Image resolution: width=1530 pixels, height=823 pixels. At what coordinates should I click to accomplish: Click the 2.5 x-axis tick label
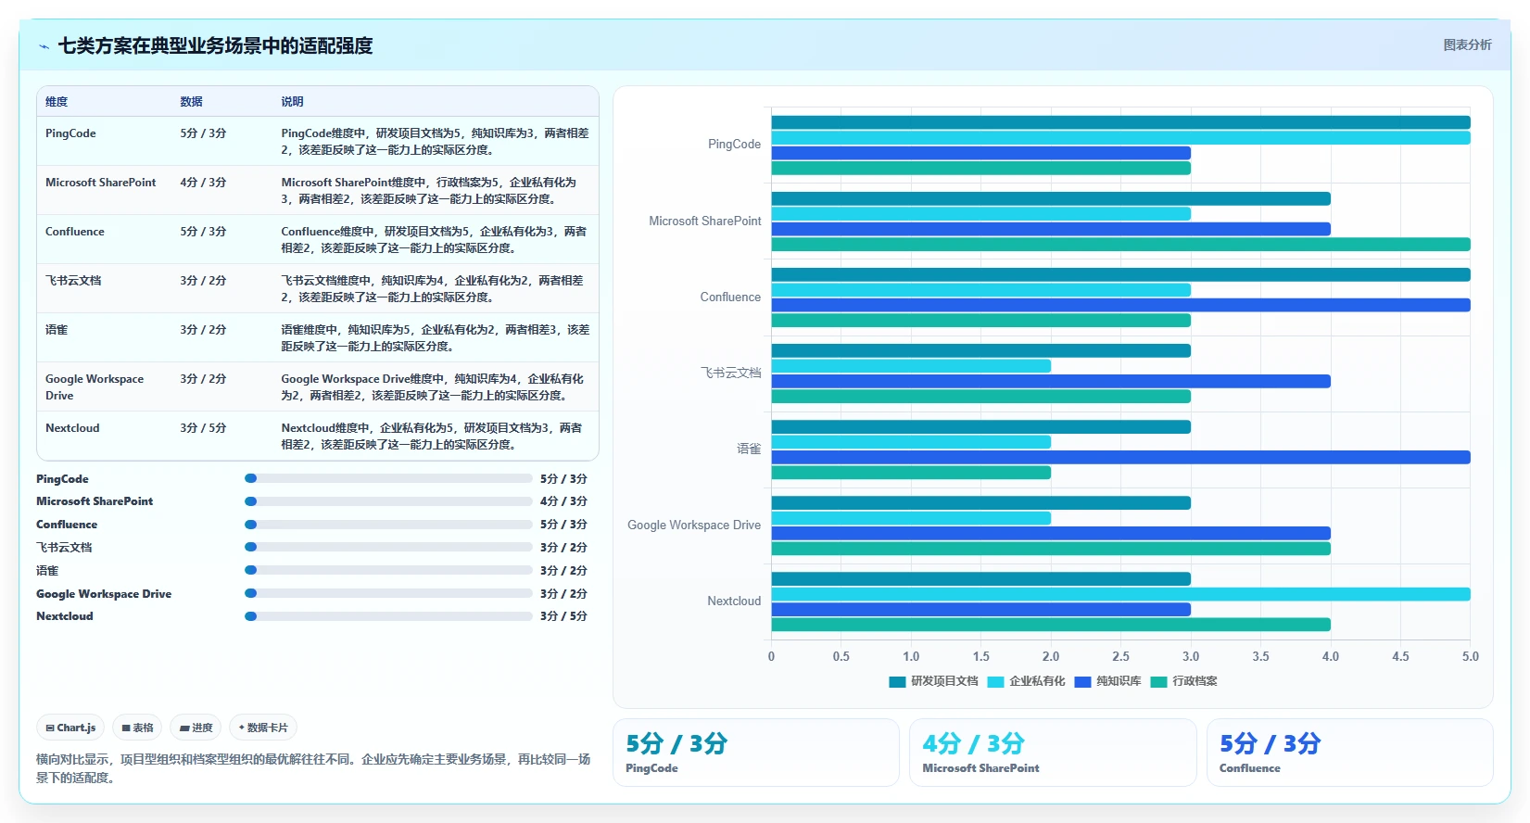click(x=1120, y=656)
